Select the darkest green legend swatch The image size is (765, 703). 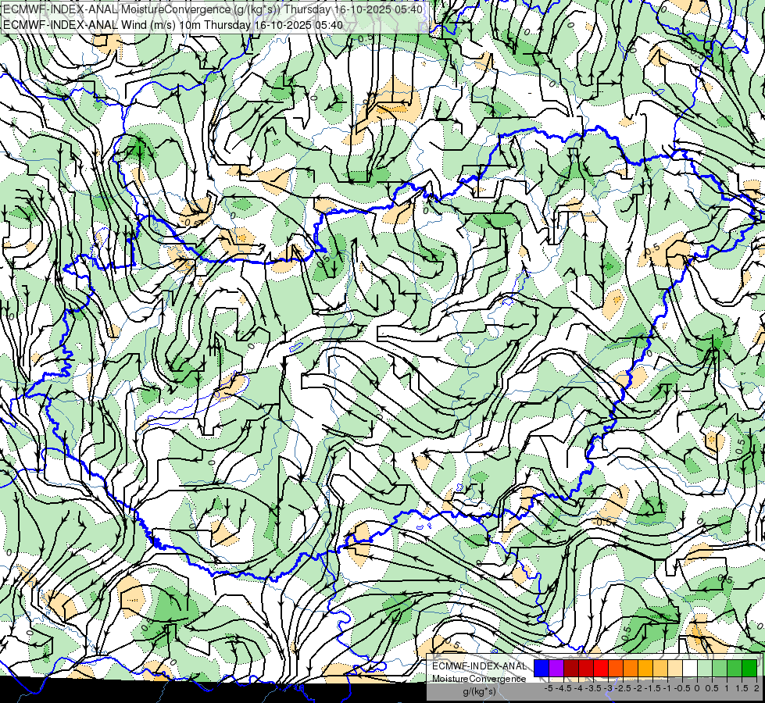pos(749,668)
